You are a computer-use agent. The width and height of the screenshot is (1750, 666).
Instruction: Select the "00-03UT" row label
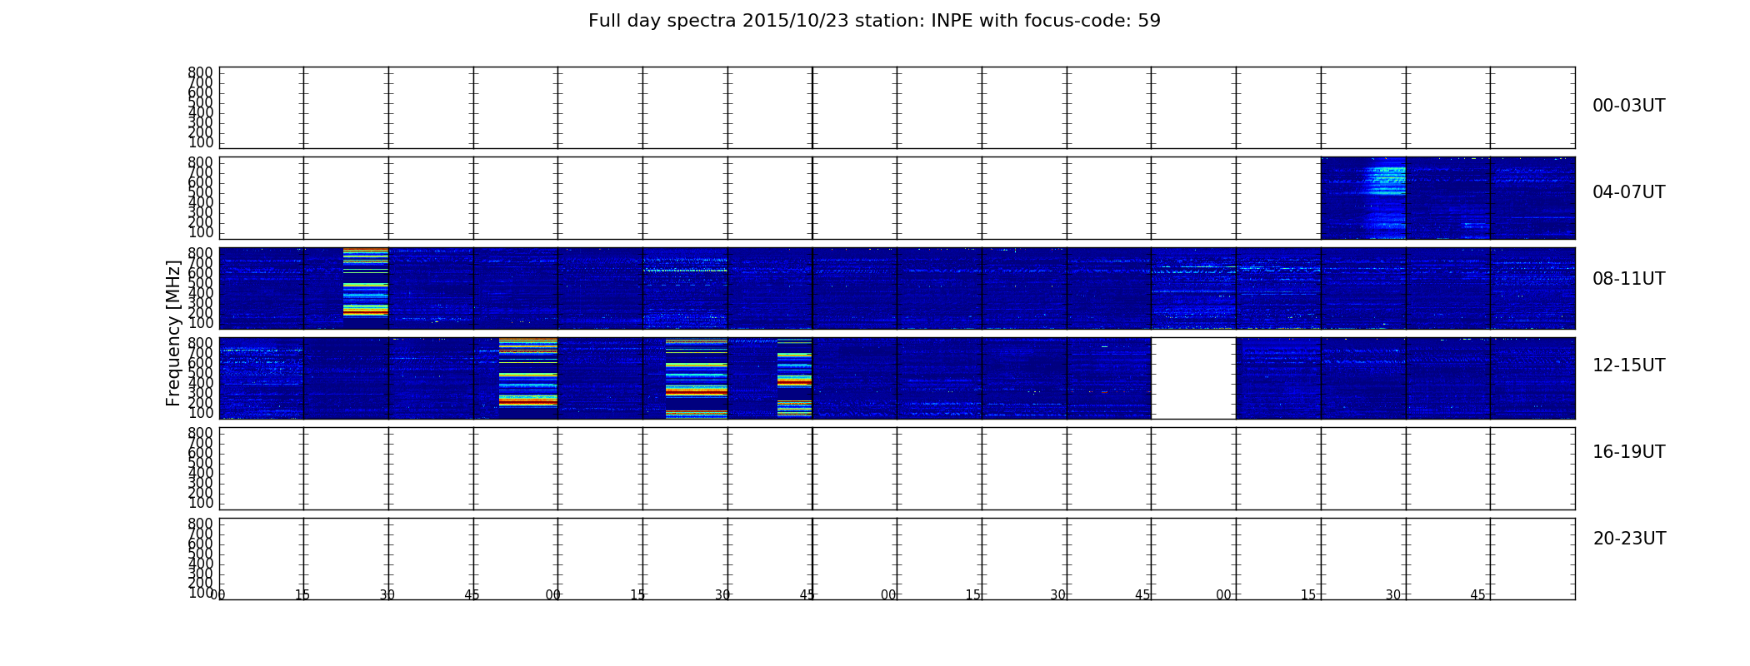tap(1628, 106)
